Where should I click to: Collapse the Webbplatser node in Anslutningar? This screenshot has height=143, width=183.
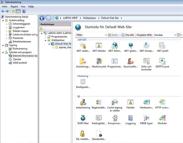pos(45,40)
